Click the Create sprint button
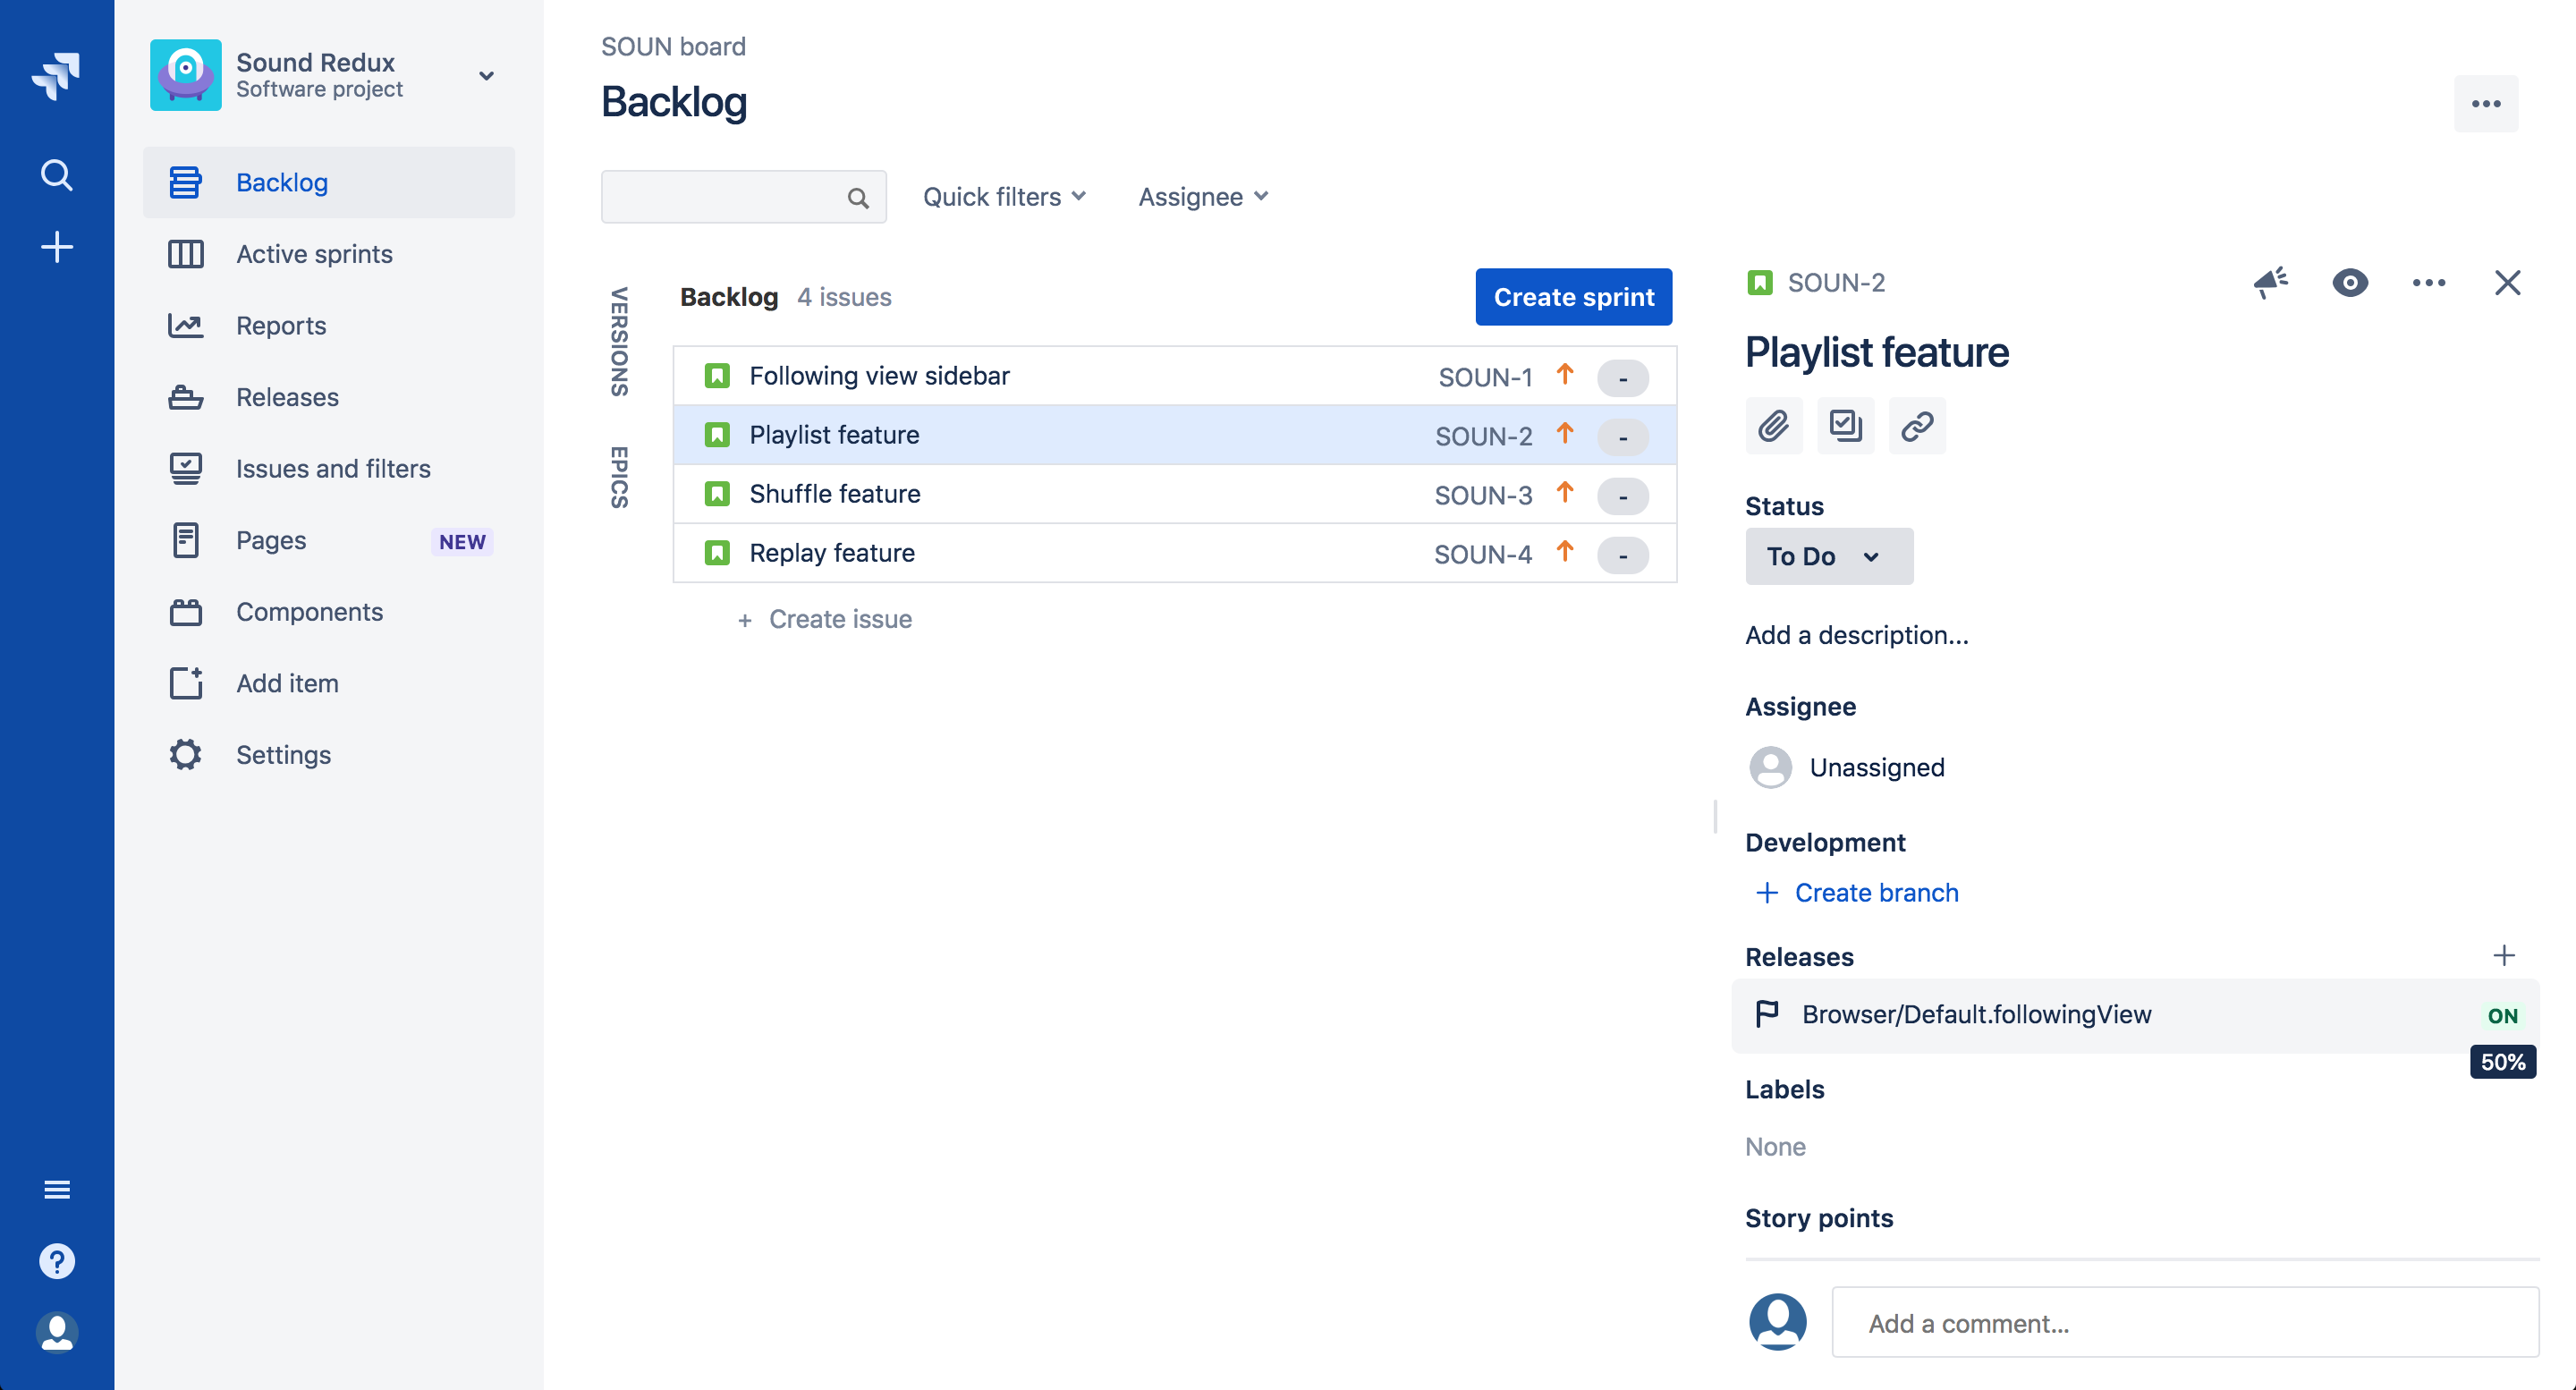 click(1573, 297)
